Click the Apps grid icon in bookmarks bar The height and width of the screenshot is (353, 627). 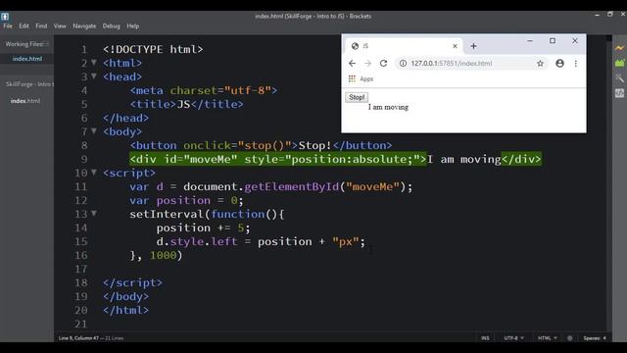click(x=352, y=78)
